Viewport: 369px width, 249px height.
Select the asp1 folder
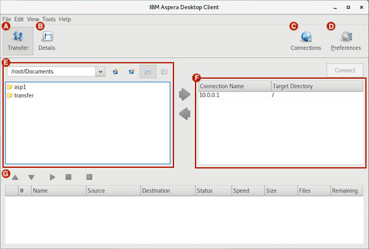pyautogui.click(x=17, y=87)
